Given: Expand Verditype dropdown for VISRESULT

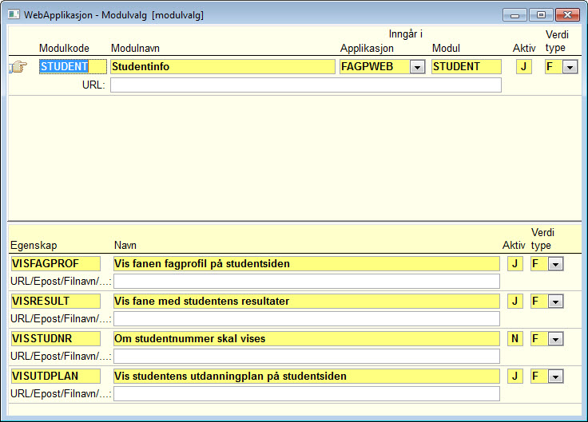Looking at the screenshot, I should [555, 302].
